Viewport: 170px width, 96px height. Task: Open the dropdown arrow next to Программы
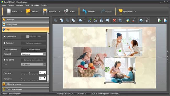click(135, 11)
